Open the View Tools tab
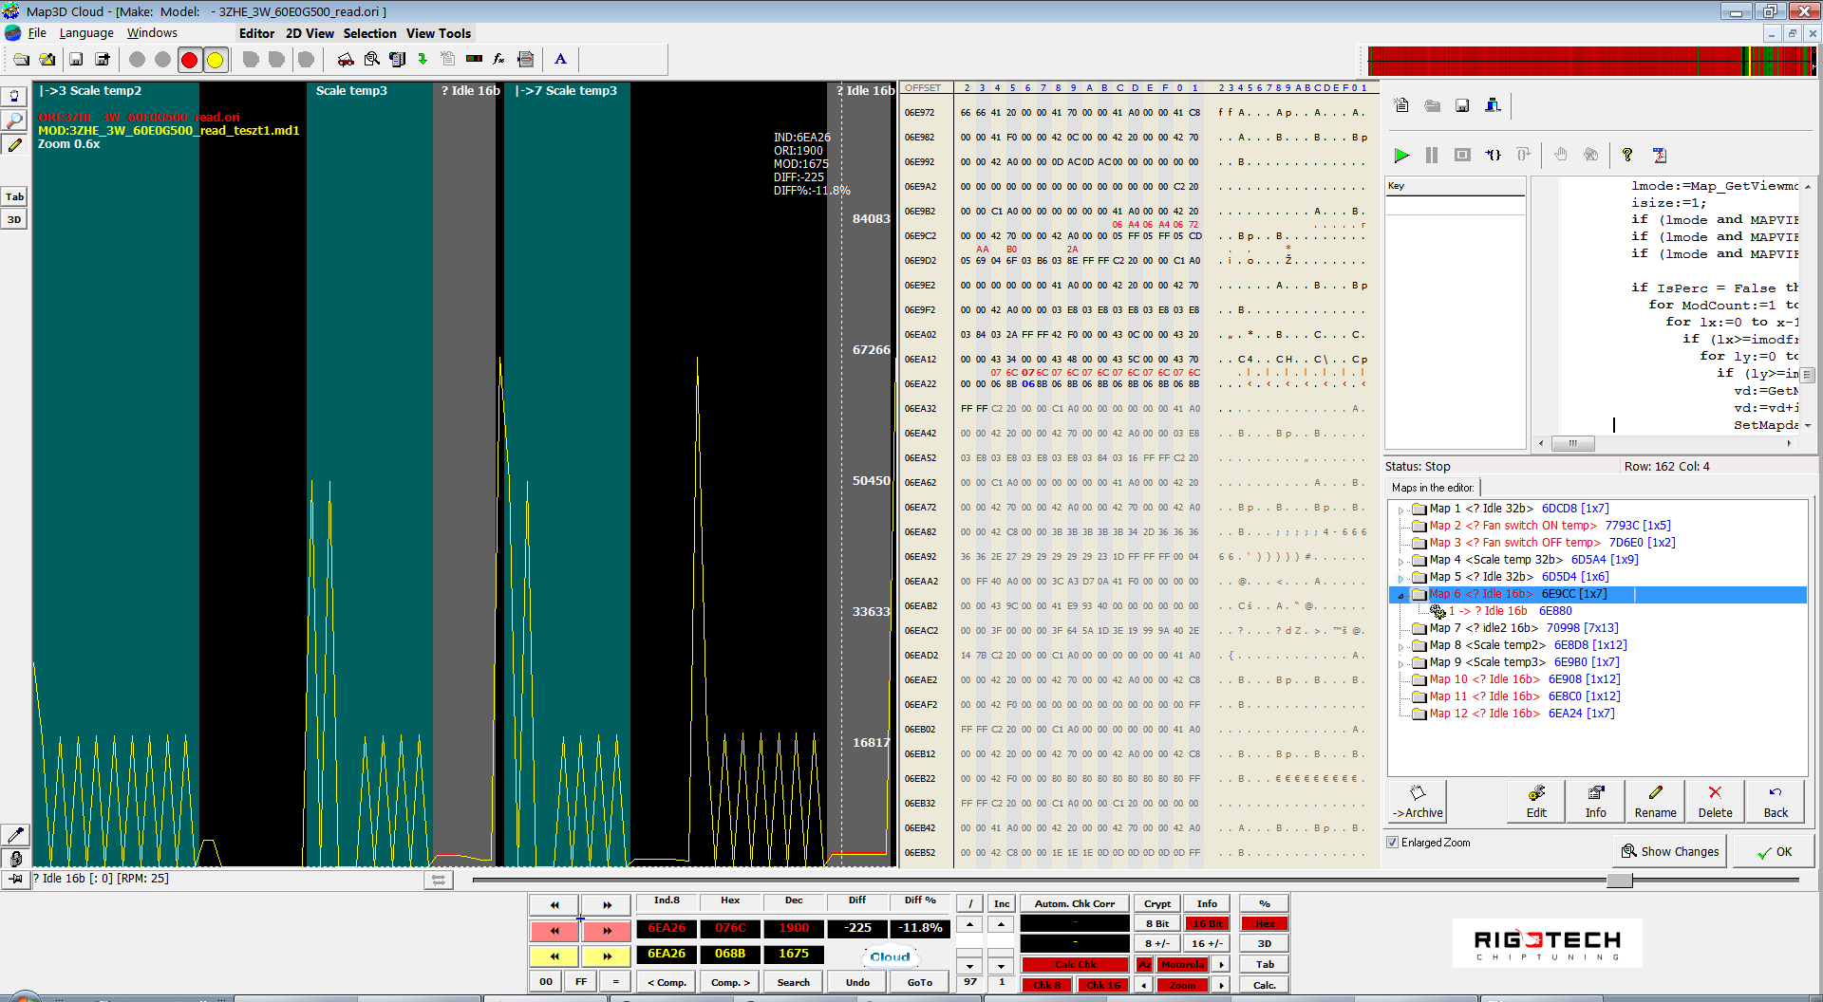The image size is (1823, 1002). pyautogui.click(x=439, y=33)
